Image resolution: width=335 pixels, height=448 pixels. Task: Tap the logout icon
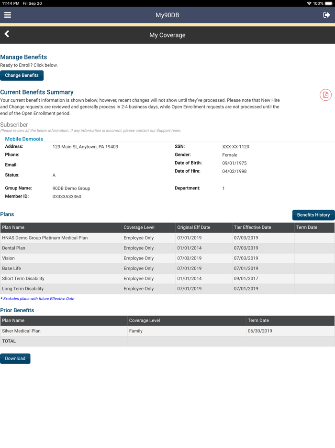tap(326, 15)
